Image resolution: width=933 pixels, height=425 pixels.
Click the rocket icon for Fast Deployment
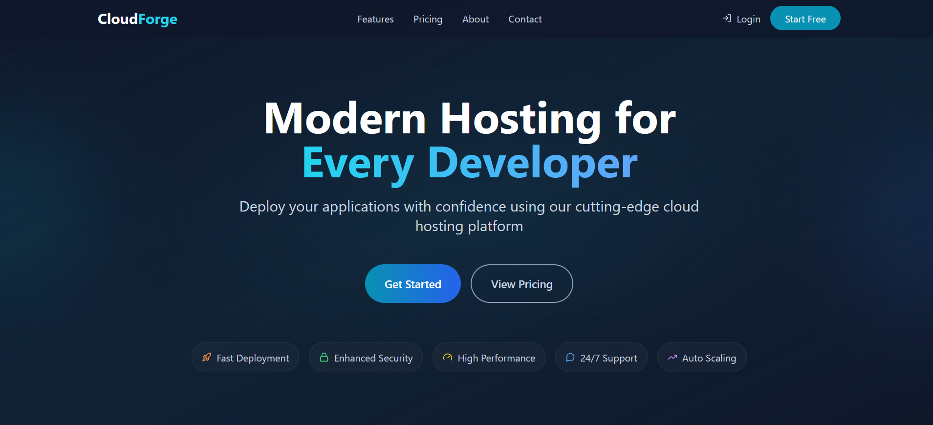207,357
